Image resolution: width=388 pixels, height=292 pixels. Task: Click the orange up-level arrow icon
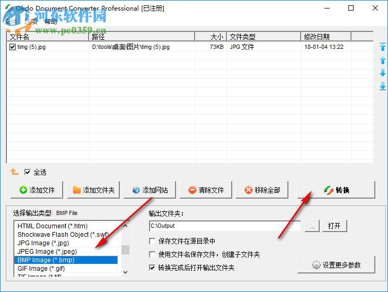[14, 171]
